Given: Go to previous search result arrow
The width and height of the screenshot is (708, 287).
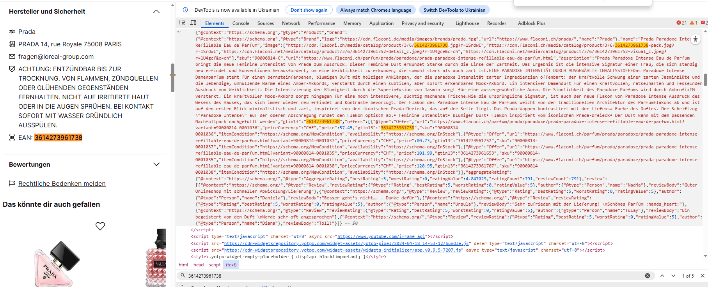Looking at the screenshot, I should (x=662, y=276).
